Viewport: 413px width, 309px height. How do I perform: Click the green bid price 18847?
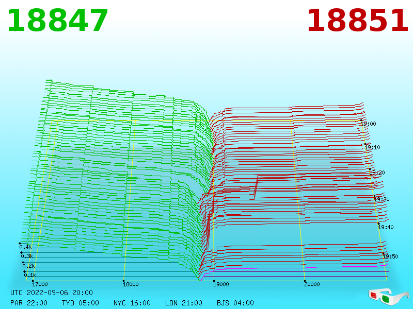[x=57, y=21]
